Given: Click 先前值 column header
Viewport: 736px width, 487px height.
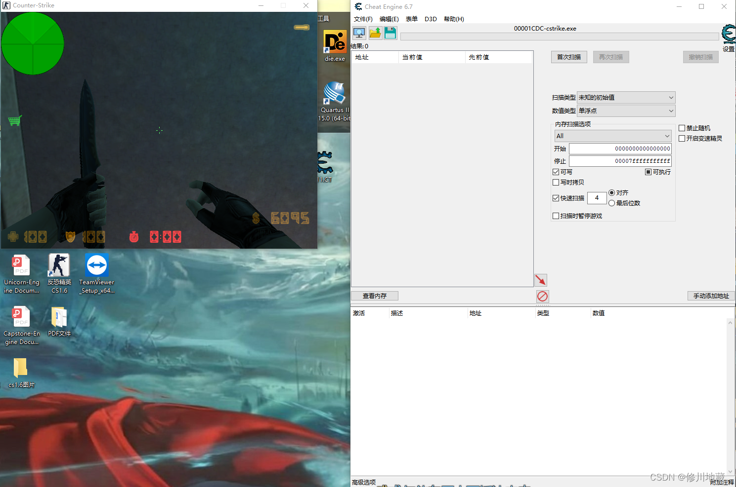Looking at the screenshot, I should pos(498,57).
